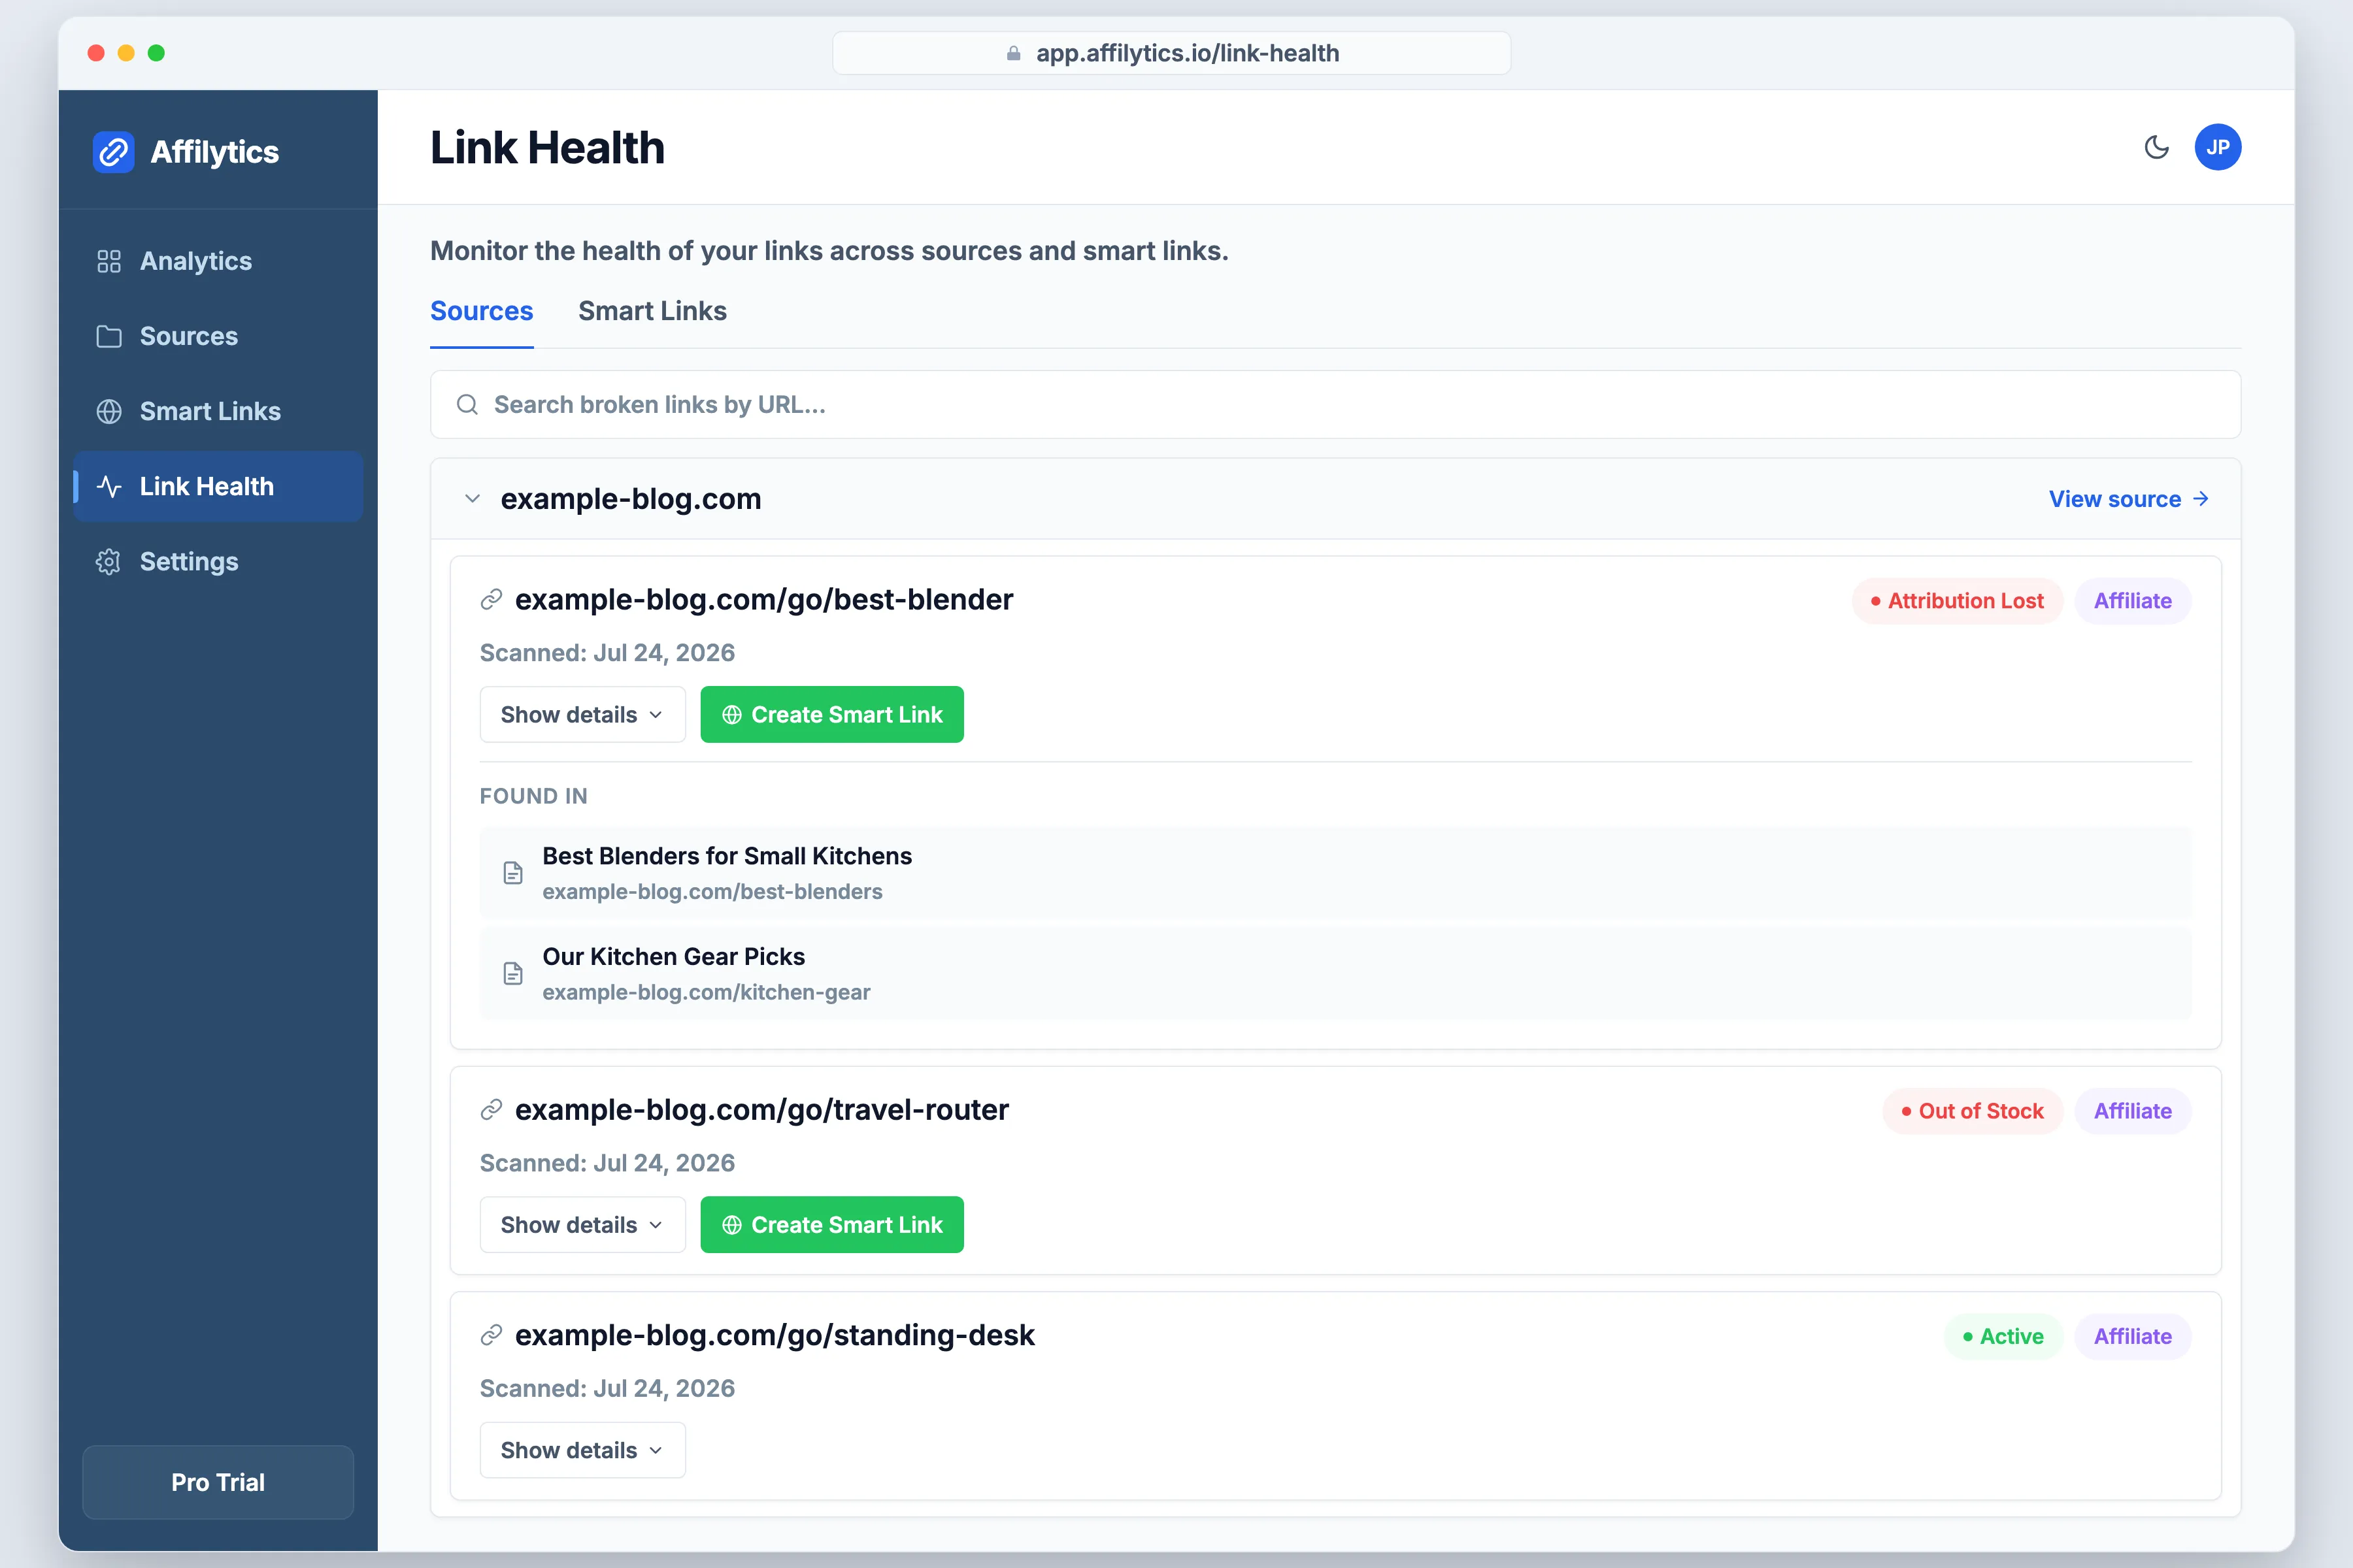2353x1568 pixels.
Task: Click the Pro Trial button
Action: pos(218,1482)
